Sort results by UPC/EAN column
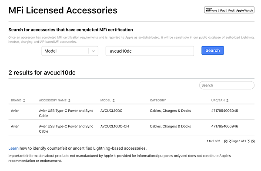This screenshot has height=171, width=261. (x=220, y=101)
